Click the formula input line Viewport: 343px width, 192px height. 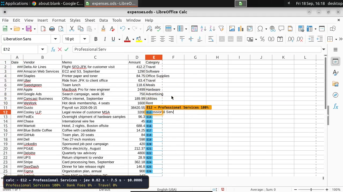(x=197, y=49)
